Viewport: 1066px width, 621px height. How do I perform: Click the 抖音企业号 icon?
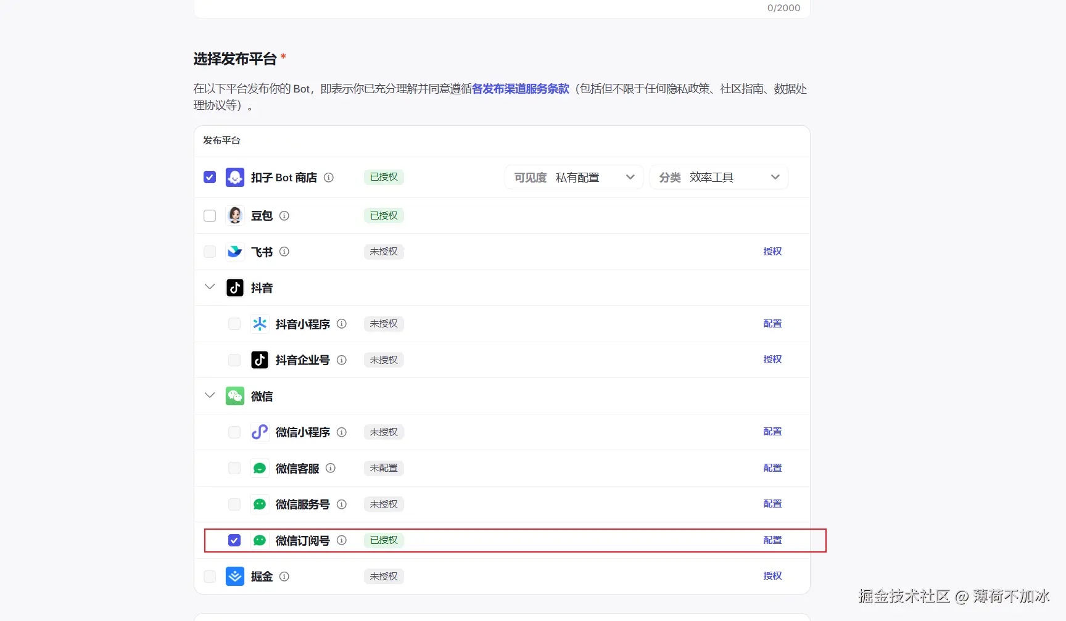tap(260, 360)
